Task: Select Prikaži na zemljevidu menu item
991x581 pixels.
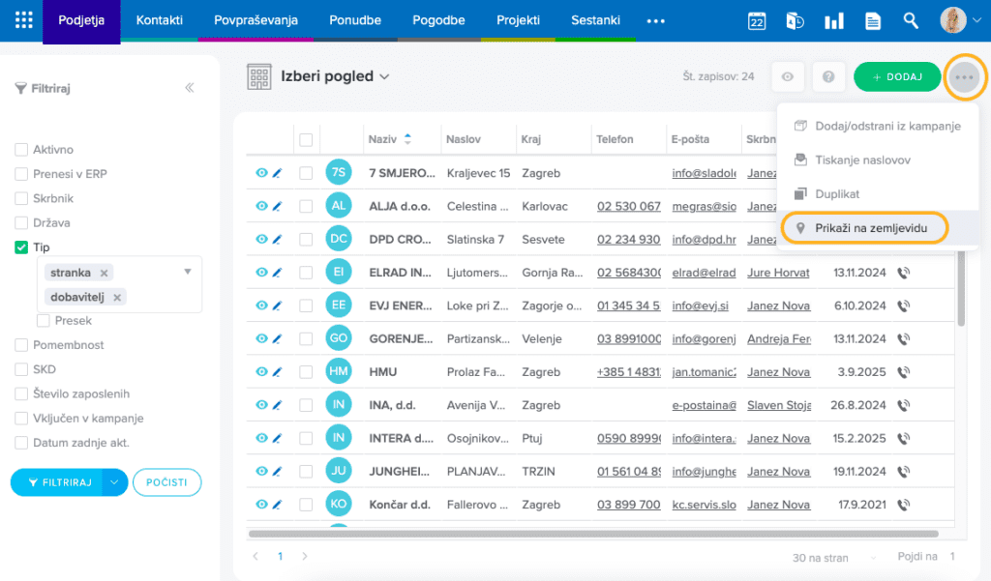Action: tap(864, 227)
